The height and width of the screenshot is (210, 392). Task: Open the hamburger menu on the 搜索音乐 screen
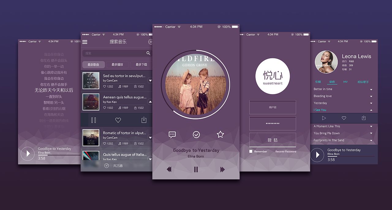(85, 42)
